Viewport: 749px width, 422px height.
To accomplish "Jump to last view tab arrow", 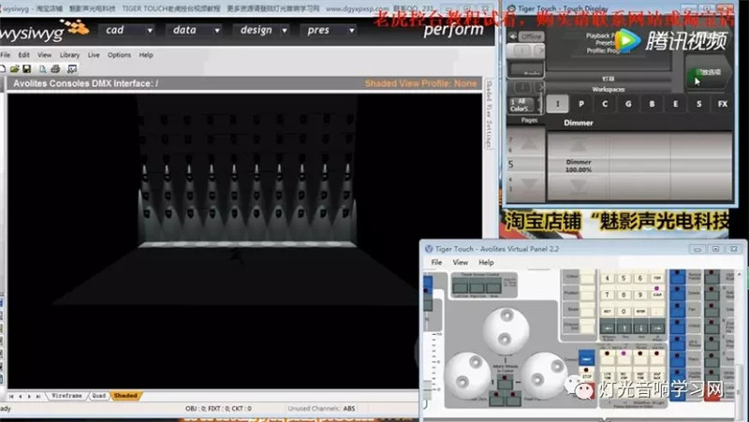I will (x=38, y=396).
